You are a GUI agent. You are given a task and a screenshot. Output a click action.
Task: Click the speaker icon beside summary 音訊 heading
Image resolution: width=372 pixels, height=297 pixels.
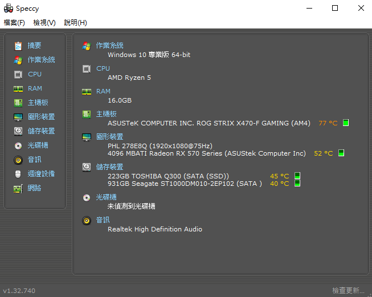click(87, 221)
